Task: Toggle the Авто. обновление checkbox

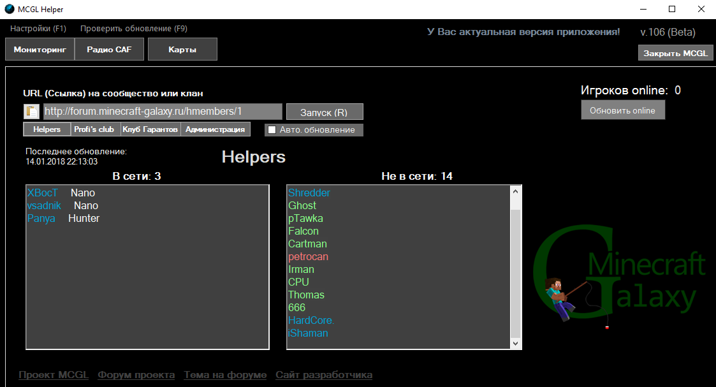Action: (272, 129)
